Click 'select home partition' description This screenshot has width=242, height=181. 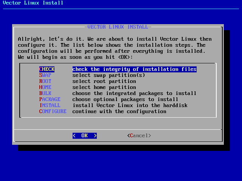coord(104,87)
